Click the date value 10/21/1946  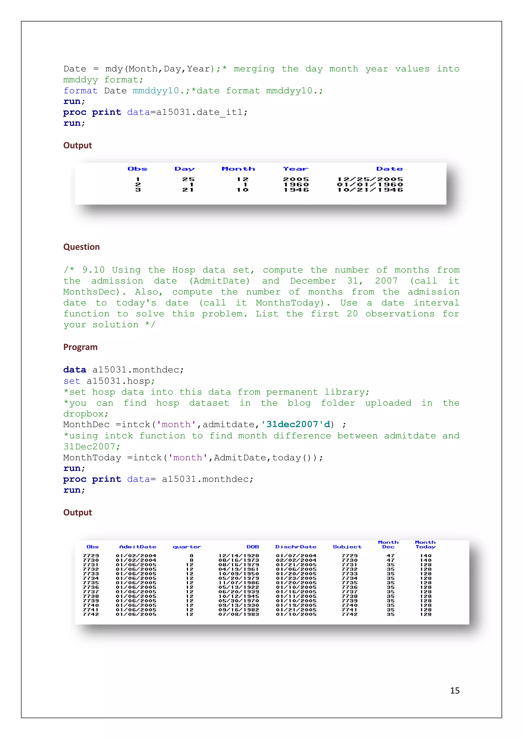pyautogui.click(x=370, y=190)
